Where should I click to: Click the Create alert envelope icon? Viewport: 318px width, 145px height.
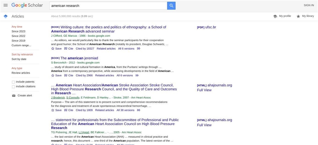pos(14,95)
